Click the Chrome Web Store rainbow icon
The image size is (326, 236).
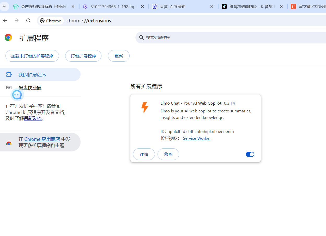pos(9,143)
